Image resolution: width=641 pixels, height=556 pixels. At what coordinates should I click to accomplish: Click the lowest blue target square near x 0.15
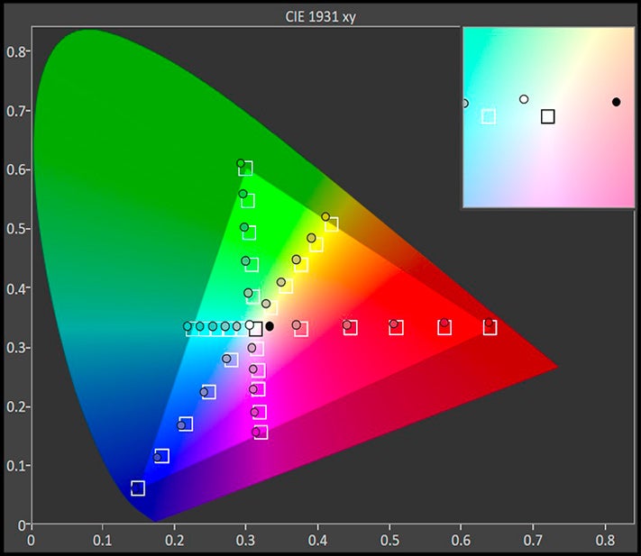[138, 488]
